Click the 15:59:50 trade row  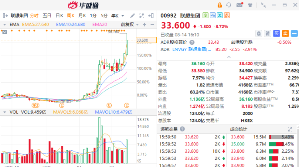[x=192, y=137]
